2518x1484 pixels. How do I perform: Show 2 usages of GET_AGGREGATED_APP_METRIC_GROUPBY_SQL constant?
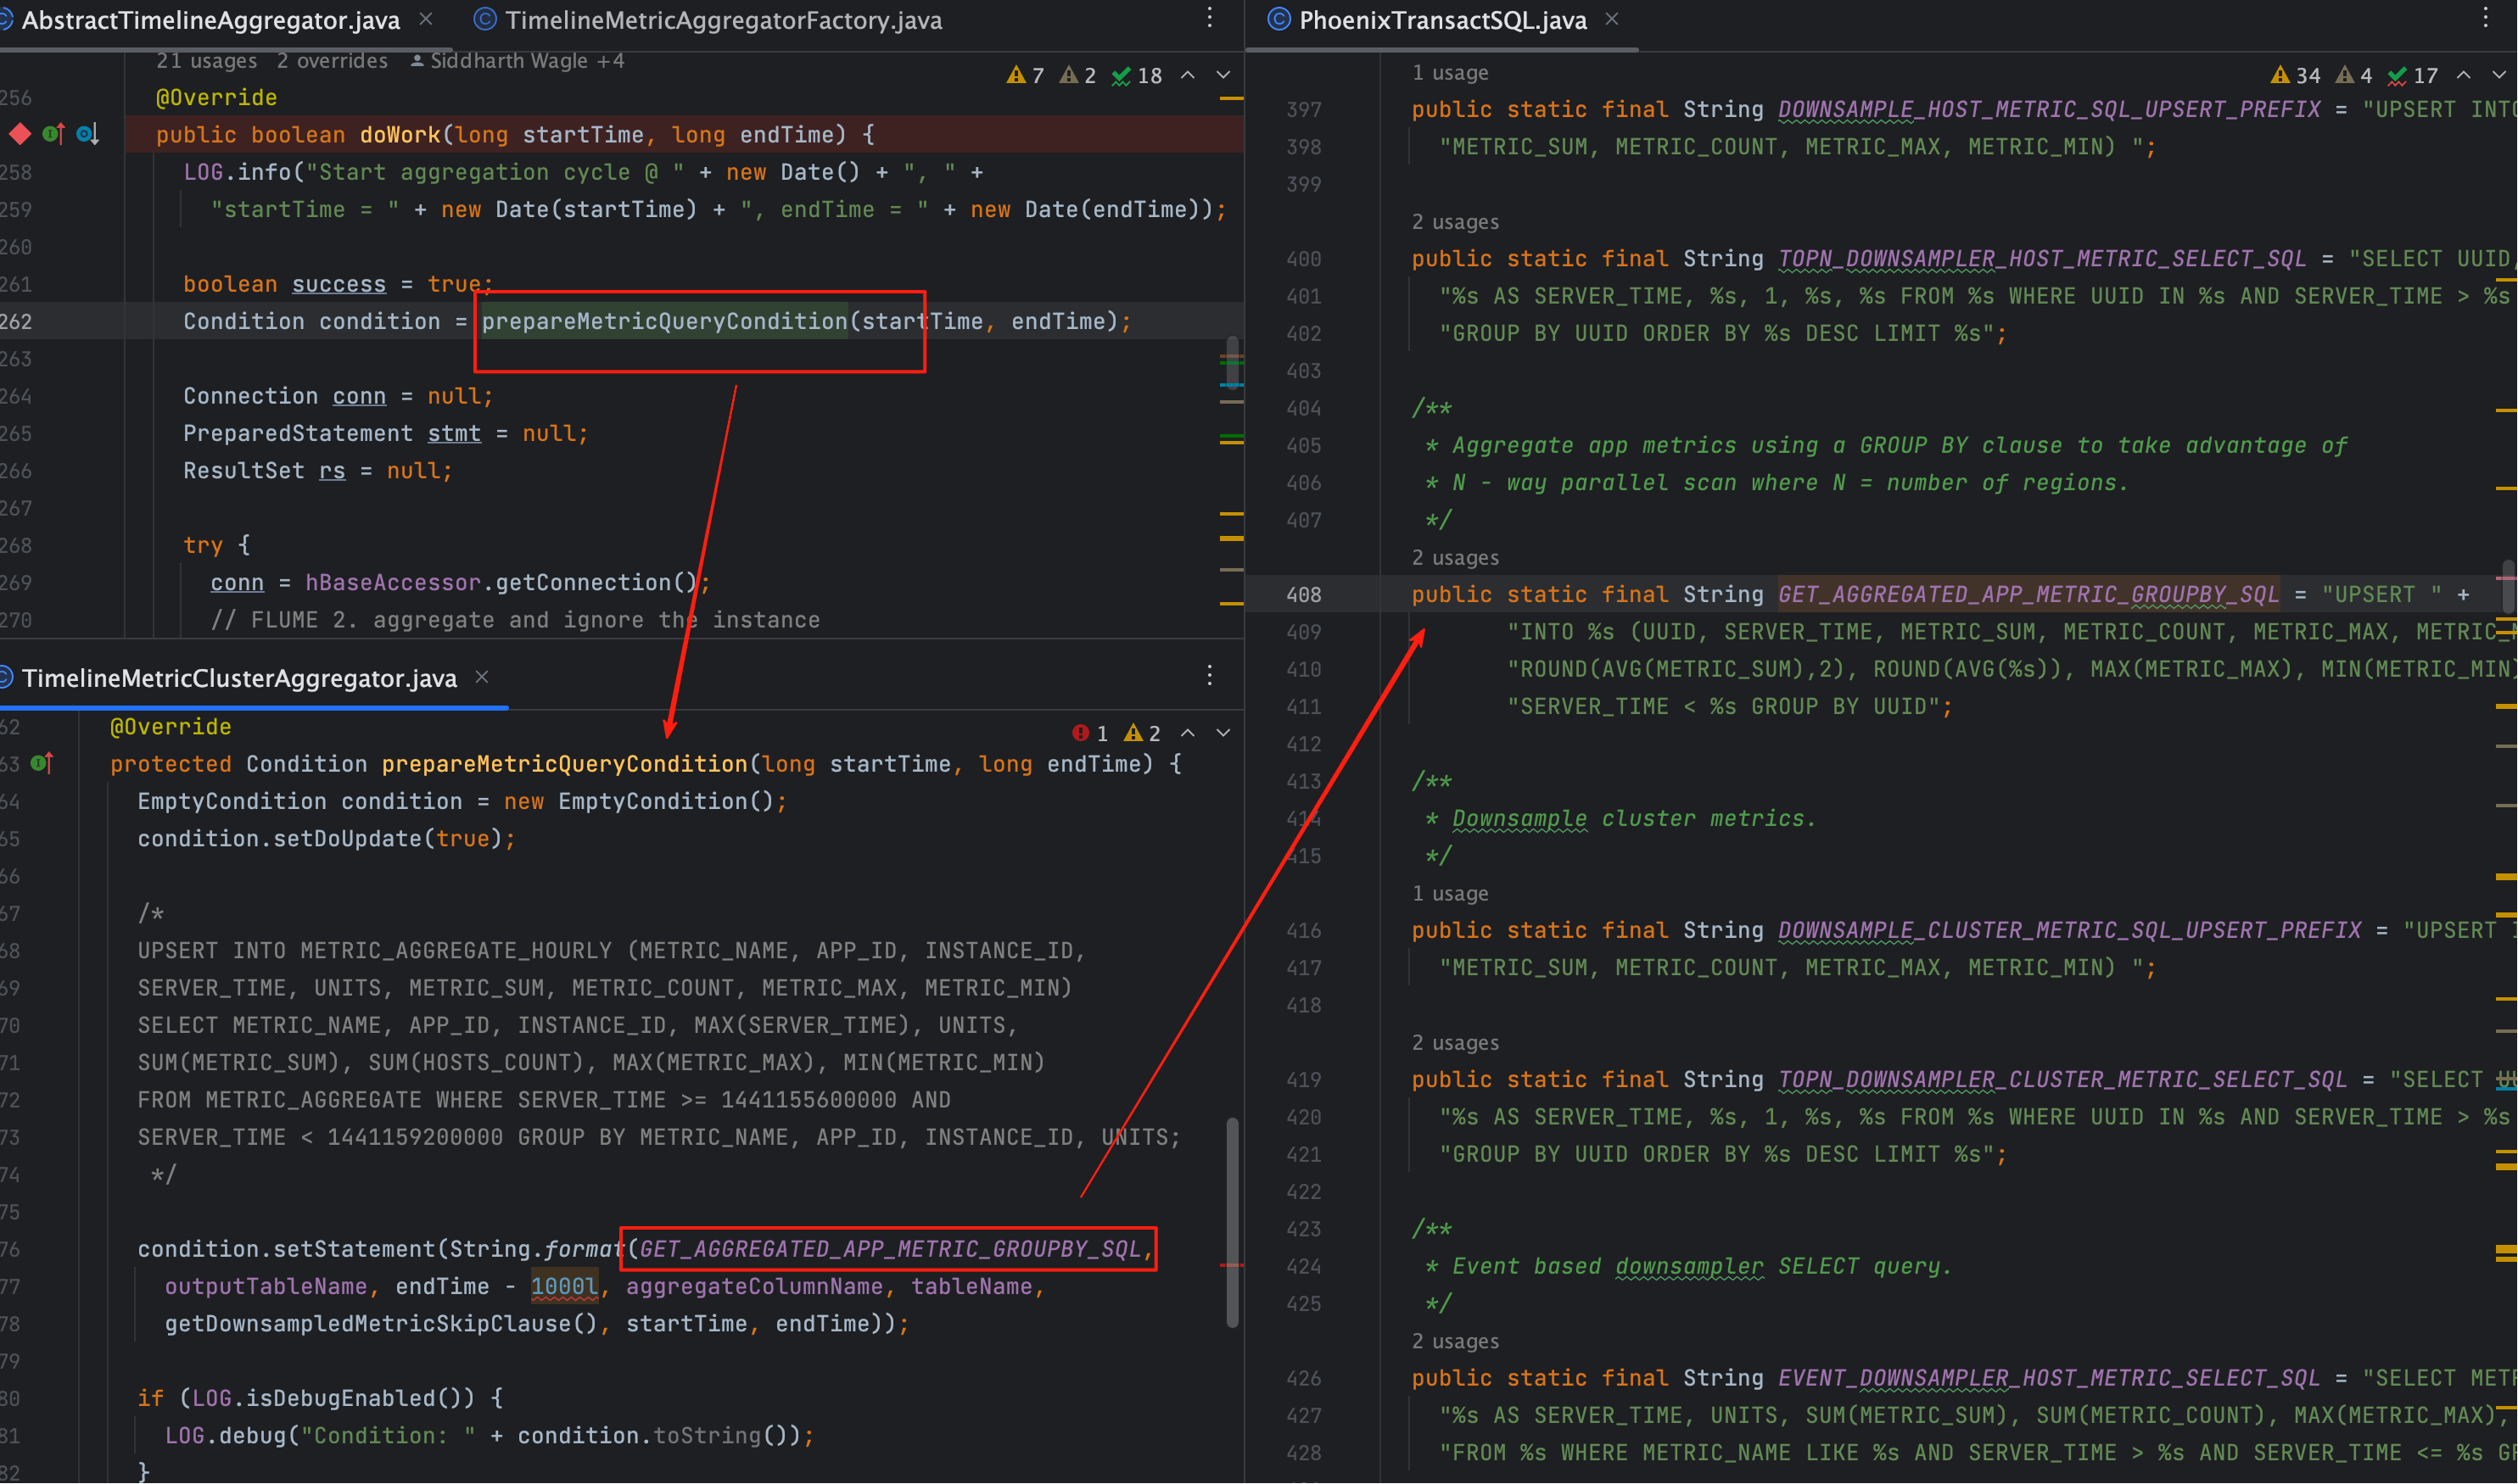pyautogui.click(x=1456, y=558)
